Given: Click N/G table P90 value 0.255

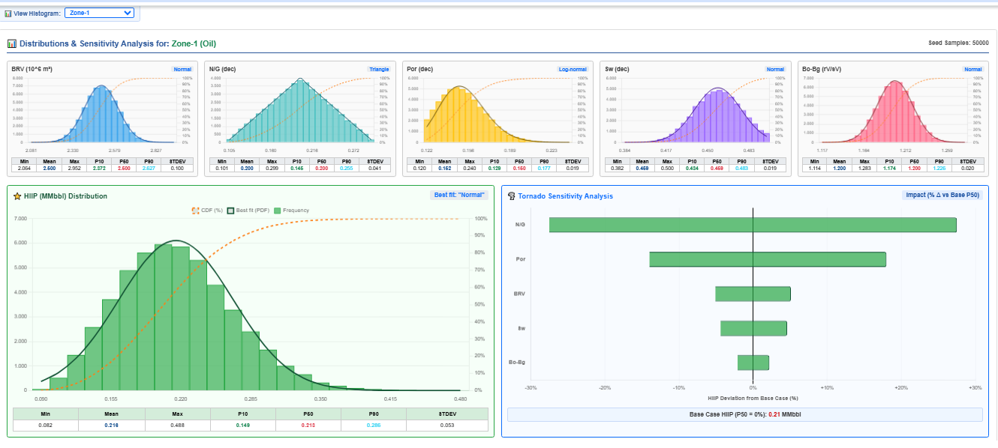Looking at the screenshot, I should (347, 169).
